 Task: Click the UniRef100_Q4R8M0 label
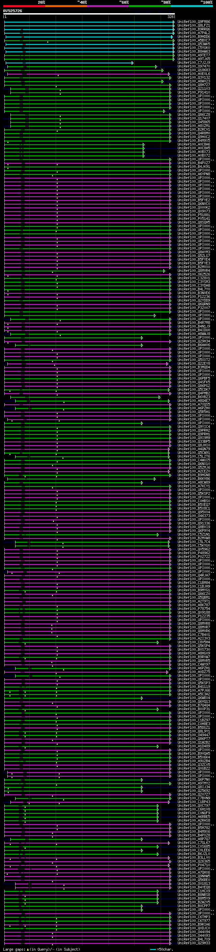pyautogui.click(x=193, y=133)
